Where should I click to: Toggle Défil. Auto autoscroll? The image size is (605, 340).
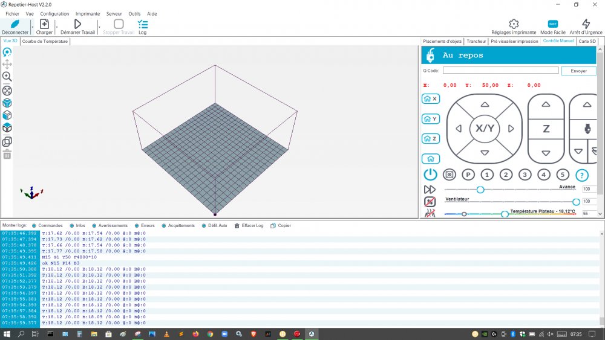[215, 226]
